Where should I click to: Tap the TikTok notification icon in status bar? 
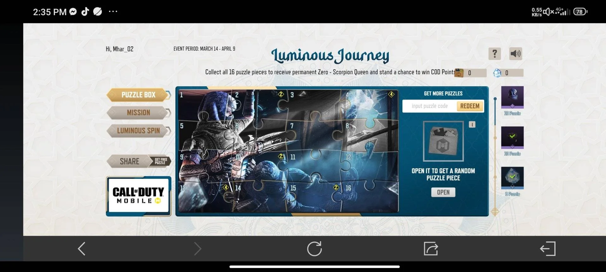85,12
